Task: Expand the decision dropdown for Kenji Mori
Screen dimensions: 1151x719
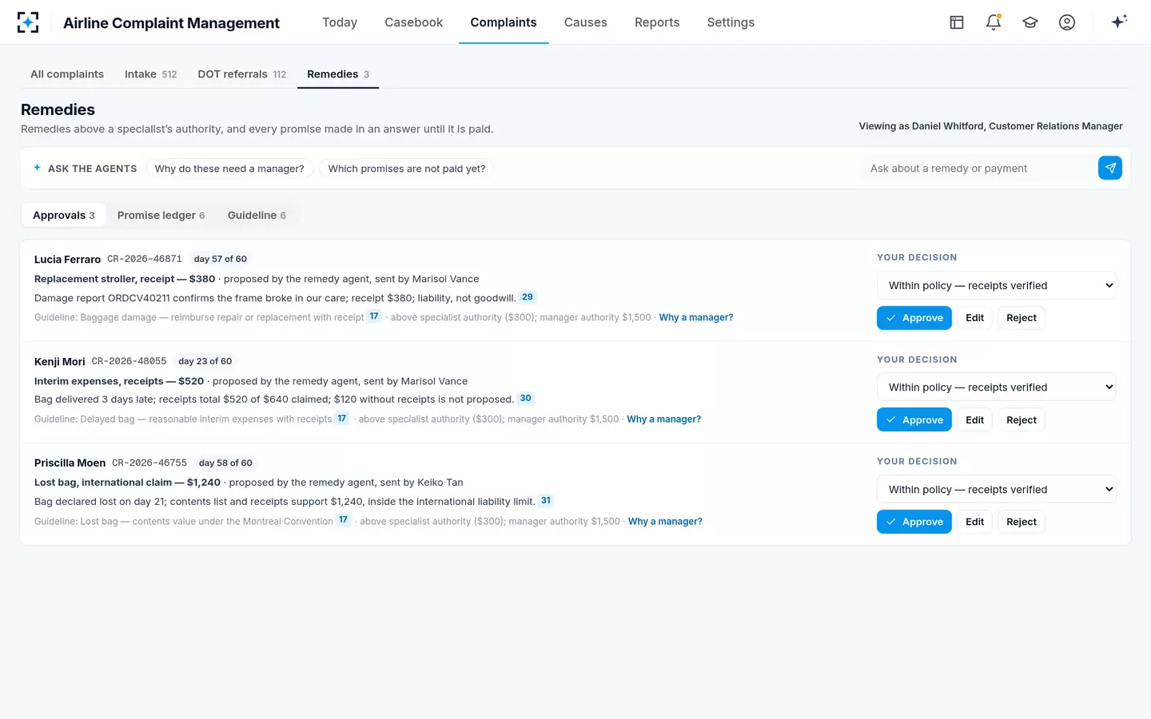Action: tap(997, 387)
